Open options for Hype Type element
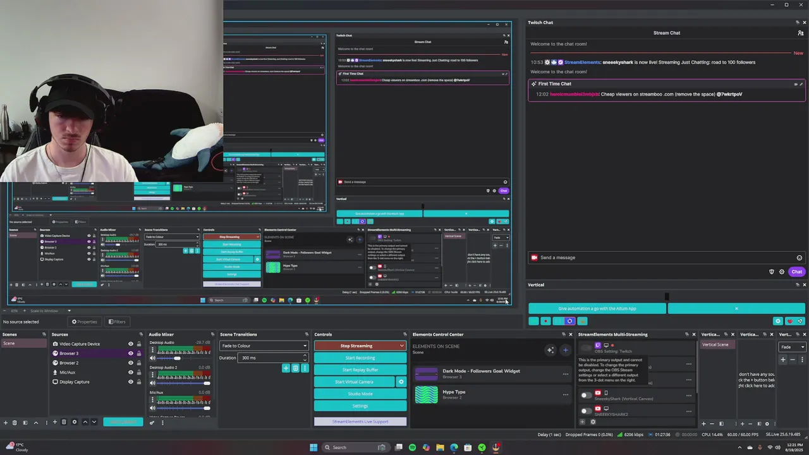The image size is (809, 455). 566,394
